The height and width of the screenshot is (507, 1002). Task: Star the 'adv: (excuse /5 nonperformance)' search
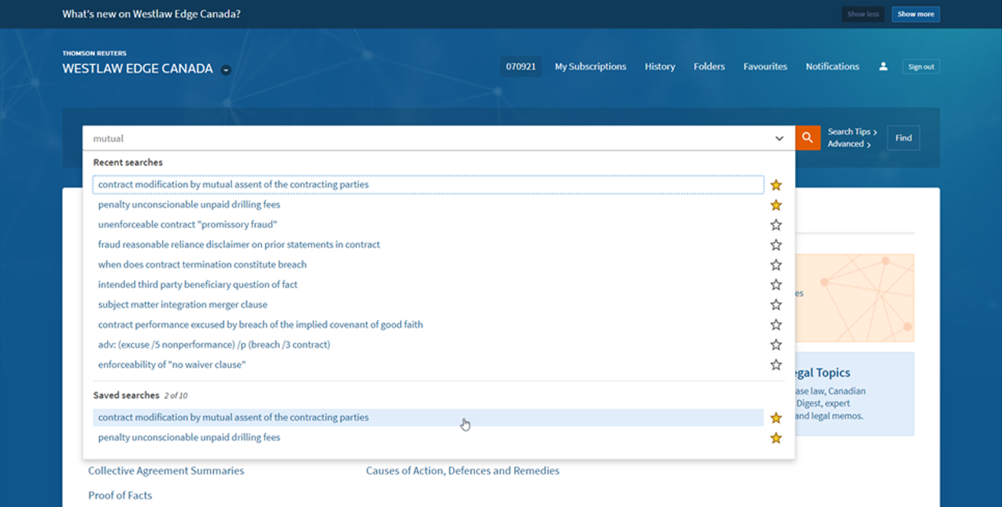[776, 345]
